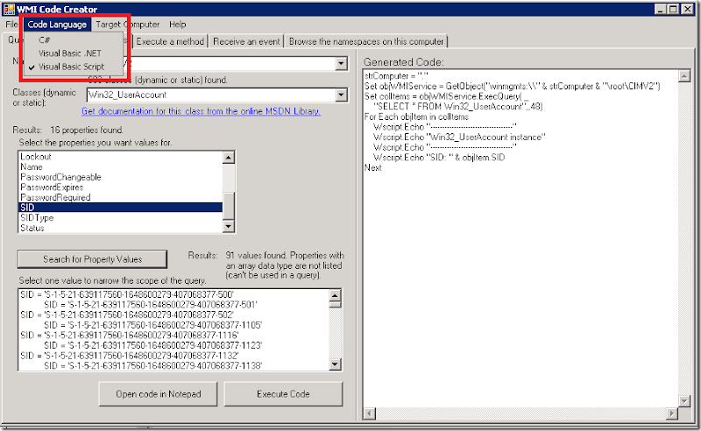The image size is (701, 431).
Task: Maximize the WMI Code Creator window
Action: (x=673, y=9)
